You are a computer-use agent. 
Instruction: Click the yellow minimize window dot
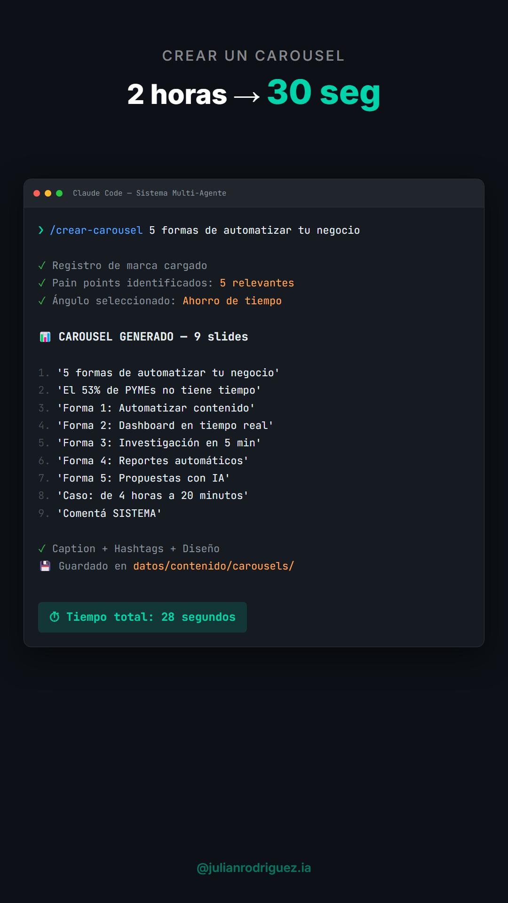click(x=48, y=193)
